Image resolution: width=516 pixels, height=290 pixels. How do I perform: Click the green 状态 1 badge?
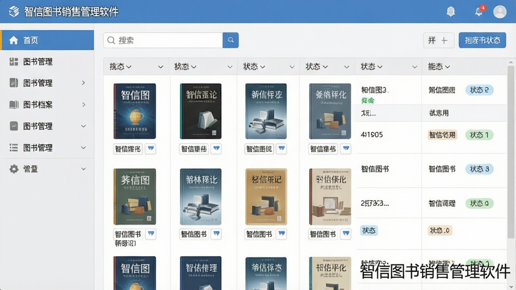click(x=479, y=135)
